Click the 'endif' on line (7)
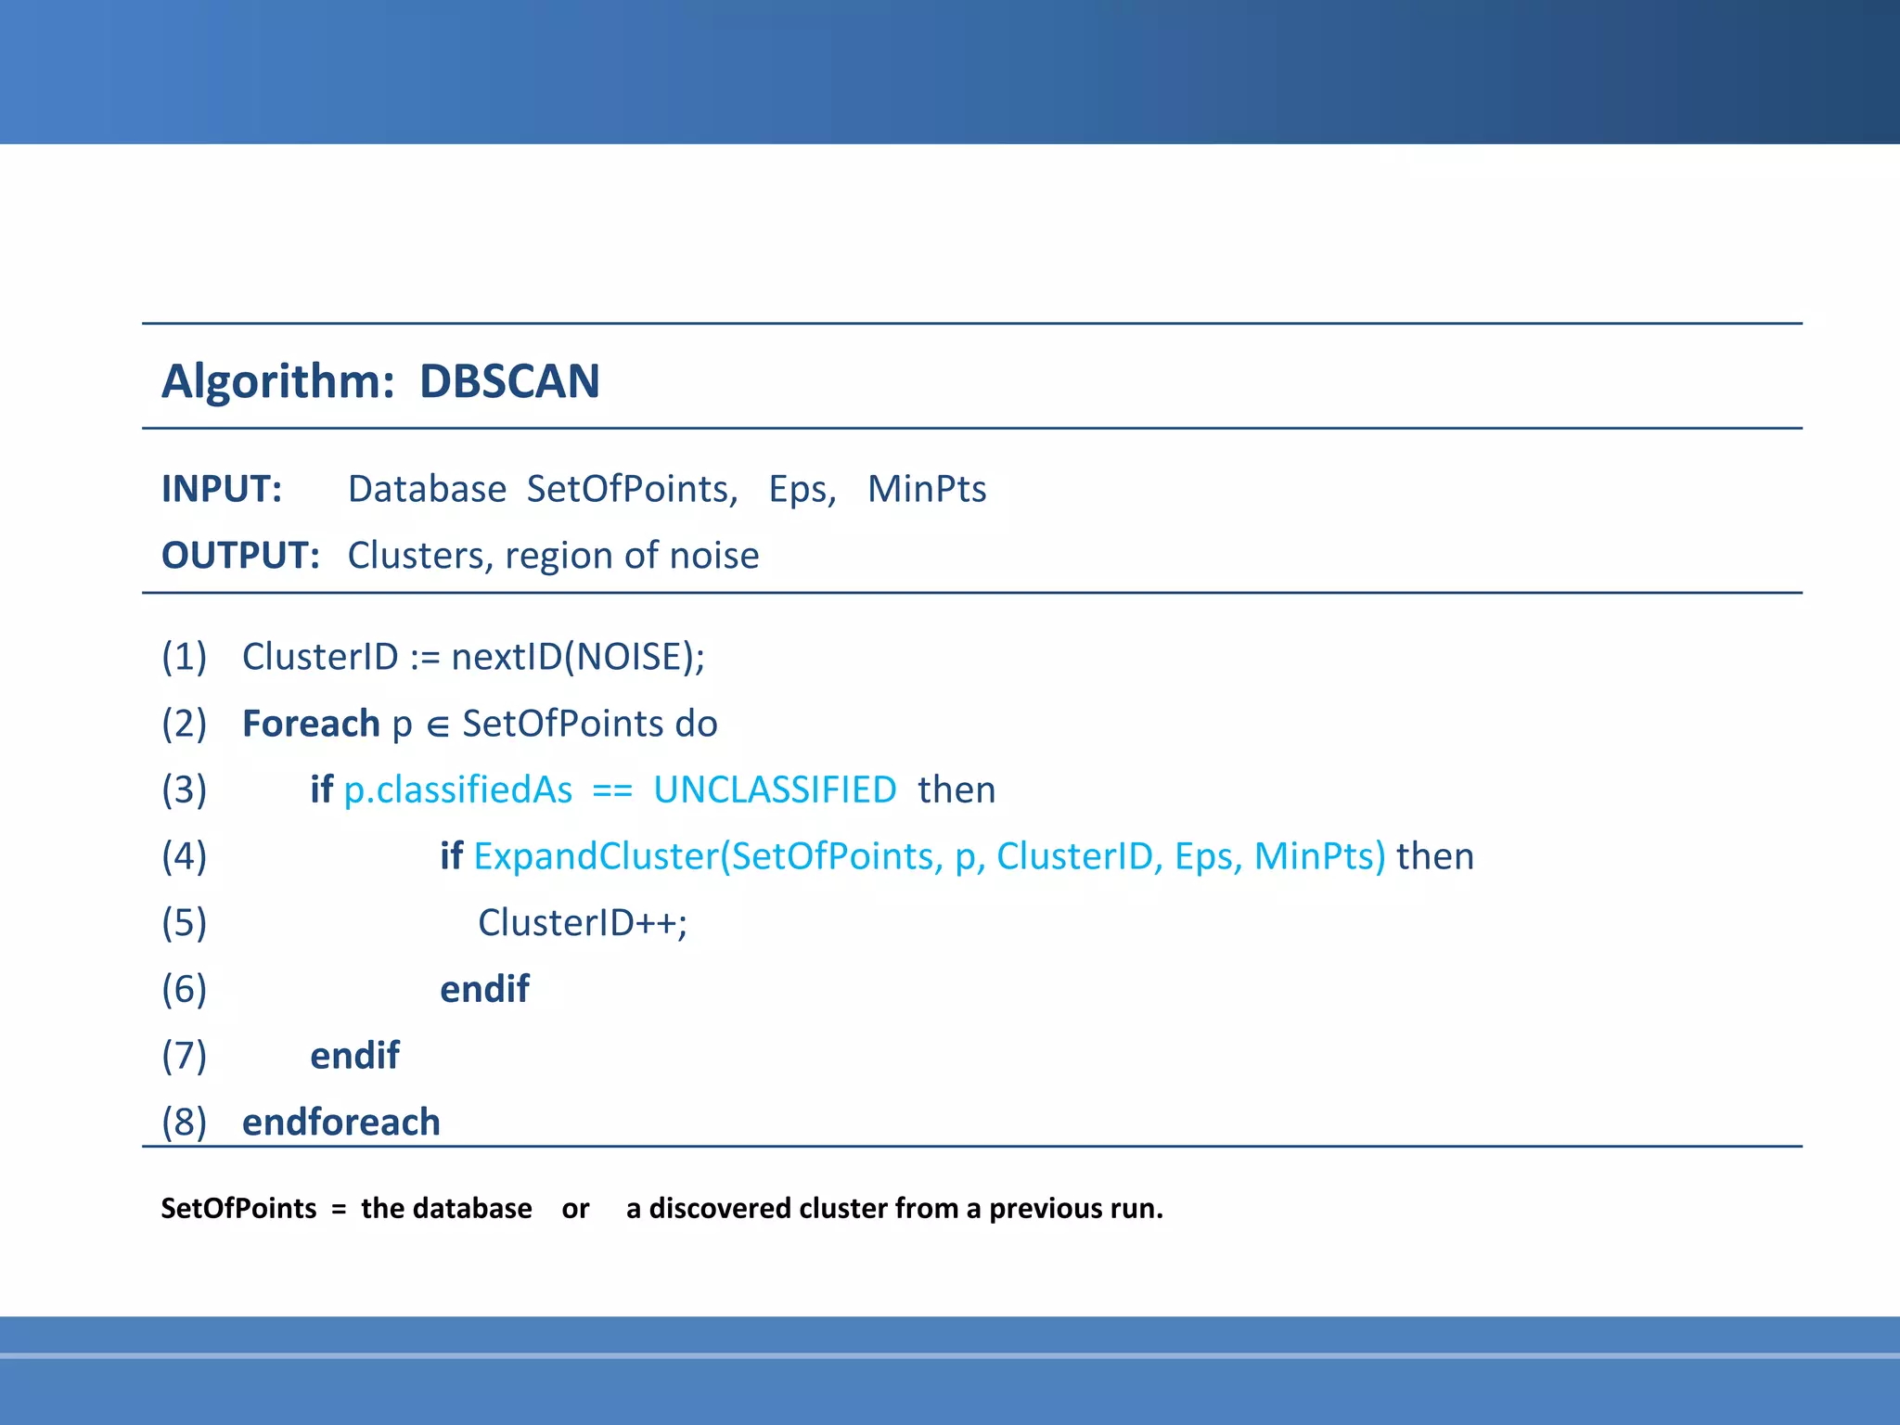This screenshot has width=1900, height=1425. [x=354, y=1056]
